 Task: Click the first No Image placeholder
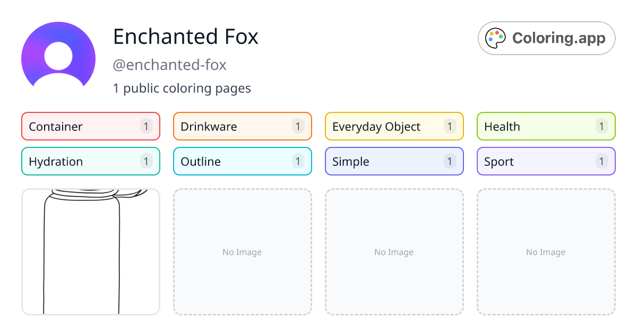[242, 252]
